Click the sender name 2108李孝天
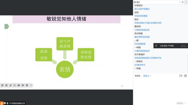The image size is (188, 105). point(140,65)
